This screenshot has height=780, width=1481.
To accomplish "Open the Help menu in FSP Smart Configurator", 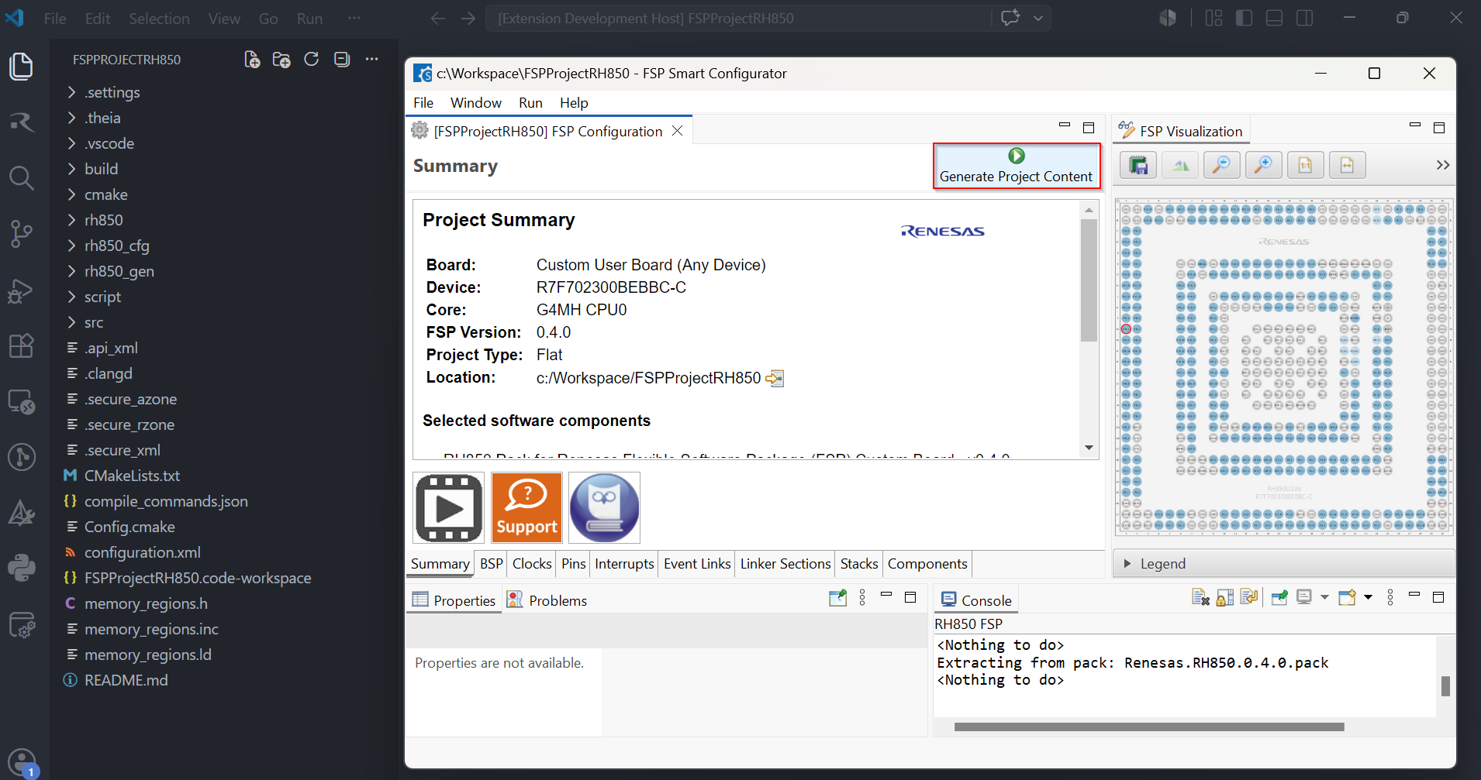I will [x=574, y=103].
